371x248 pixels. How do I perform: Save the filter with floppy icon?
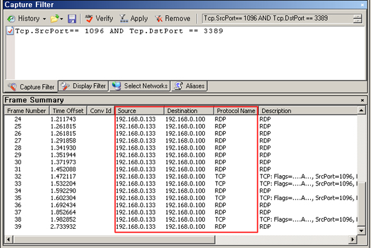[72, 19]
